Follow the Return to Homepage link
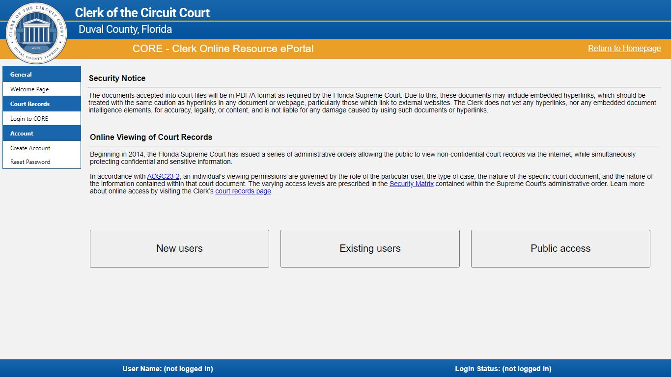 tap(624, 48)
